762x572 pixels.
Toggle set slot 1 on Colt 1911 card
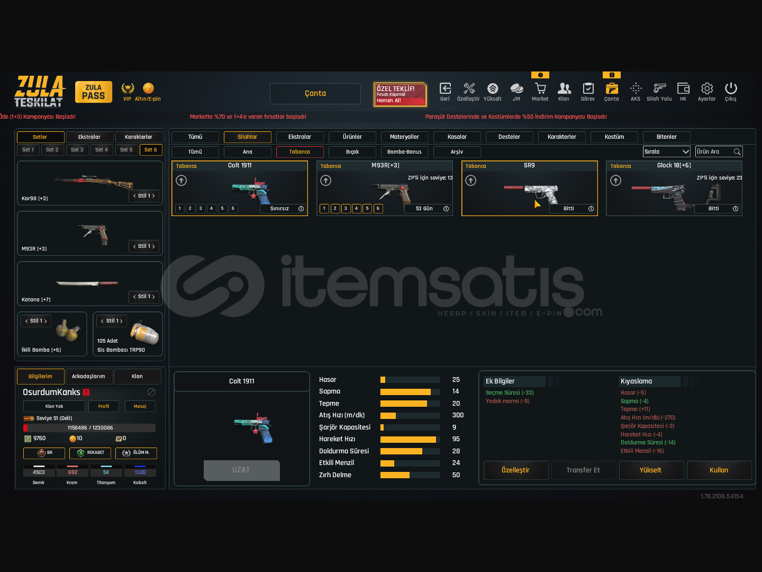coord(180,209)
